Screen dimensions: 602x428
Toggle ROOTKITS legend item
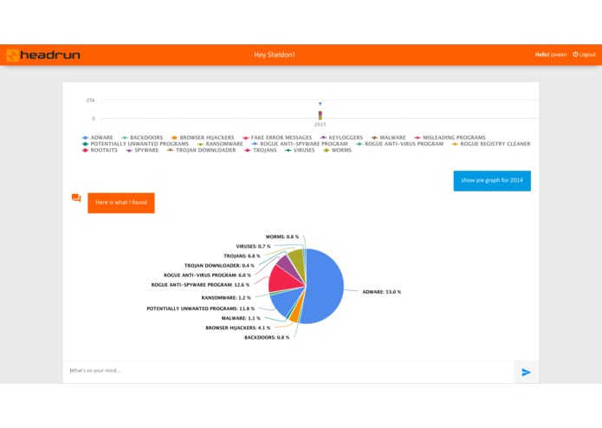click(x=100, y=150)
